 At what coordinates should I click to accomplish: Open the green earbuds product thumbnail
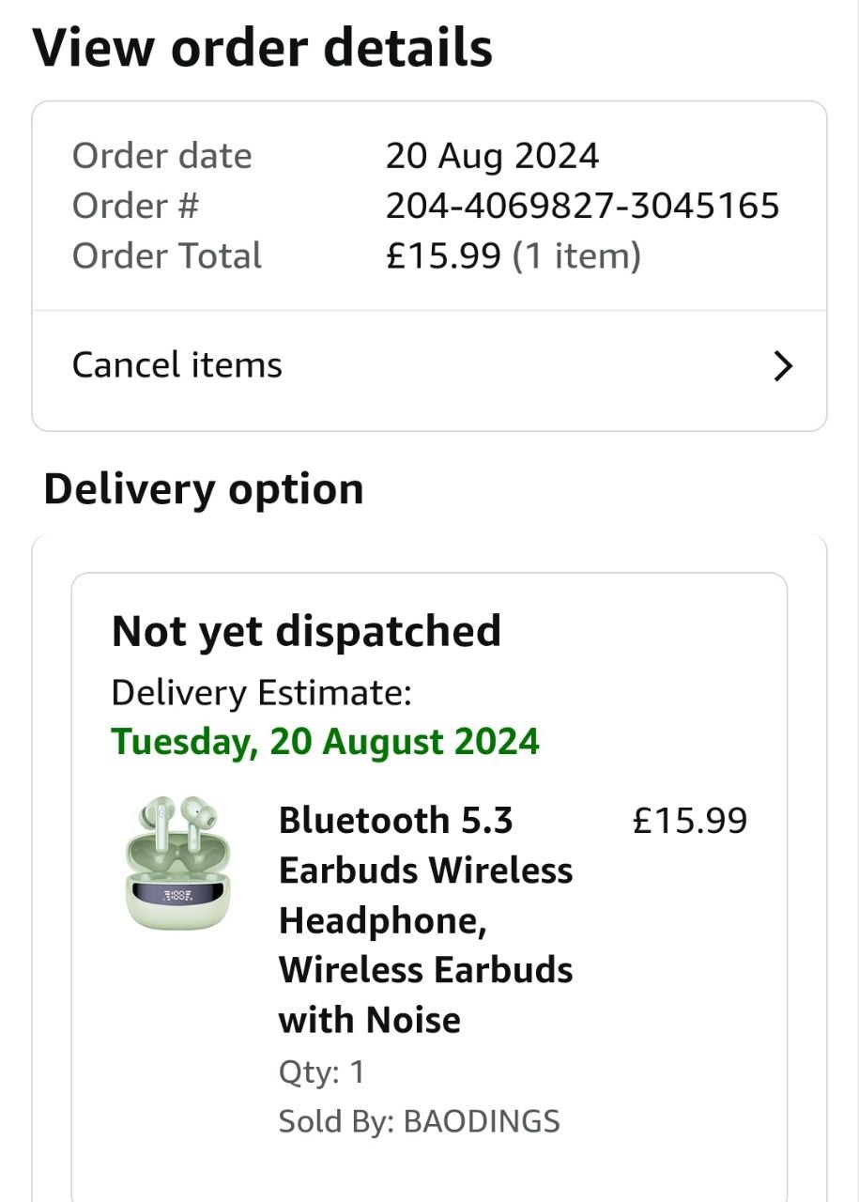pyautogui.click(x=178, y=863)
